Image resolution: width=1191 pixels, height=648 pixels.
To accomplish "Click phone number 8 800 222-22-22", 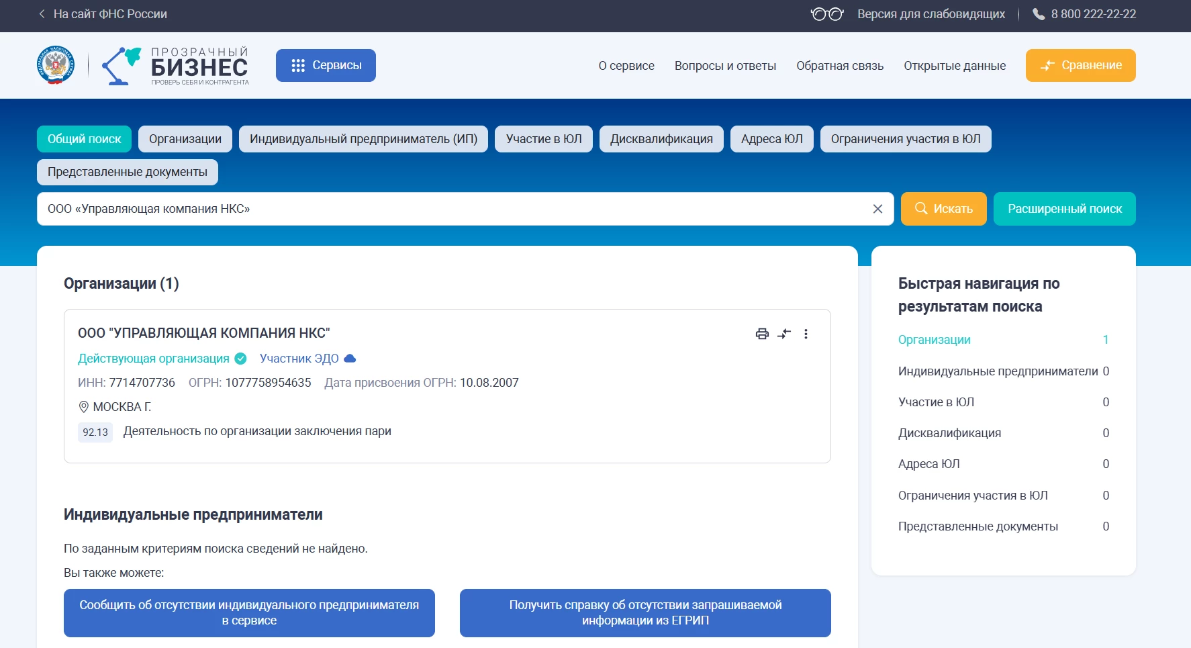I will pyautogui.click(x=1094, y=14).
